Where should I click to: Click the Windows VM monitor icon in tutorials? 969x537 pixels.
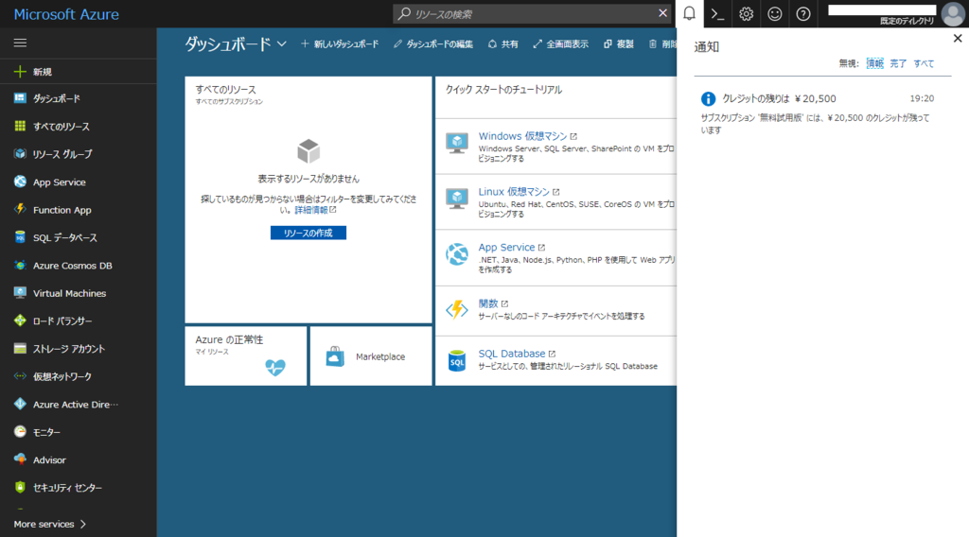(x=457, y=143)
